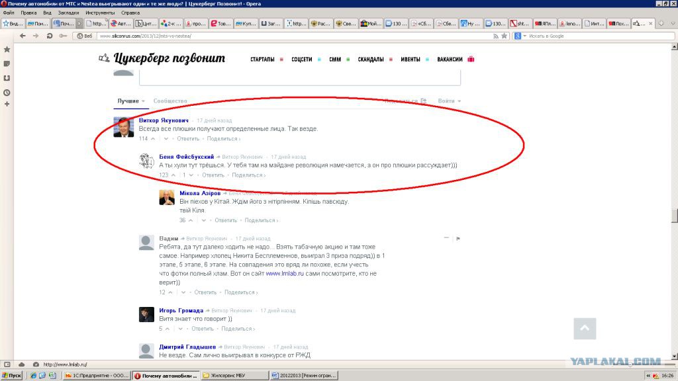
Task: Focus the comment input box
Action: click(x=300, y=77)
